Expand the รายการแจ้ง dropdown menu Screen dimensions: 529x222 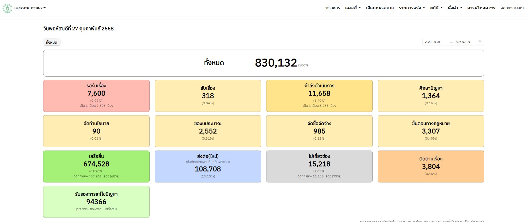tap(412, 8)
